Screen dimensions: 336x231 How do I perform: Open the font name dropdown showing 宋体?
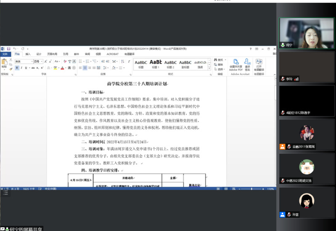point(24,62)
